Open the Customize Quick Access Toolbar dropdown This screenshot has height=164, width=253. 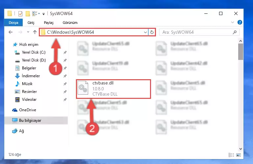point(43,14)
